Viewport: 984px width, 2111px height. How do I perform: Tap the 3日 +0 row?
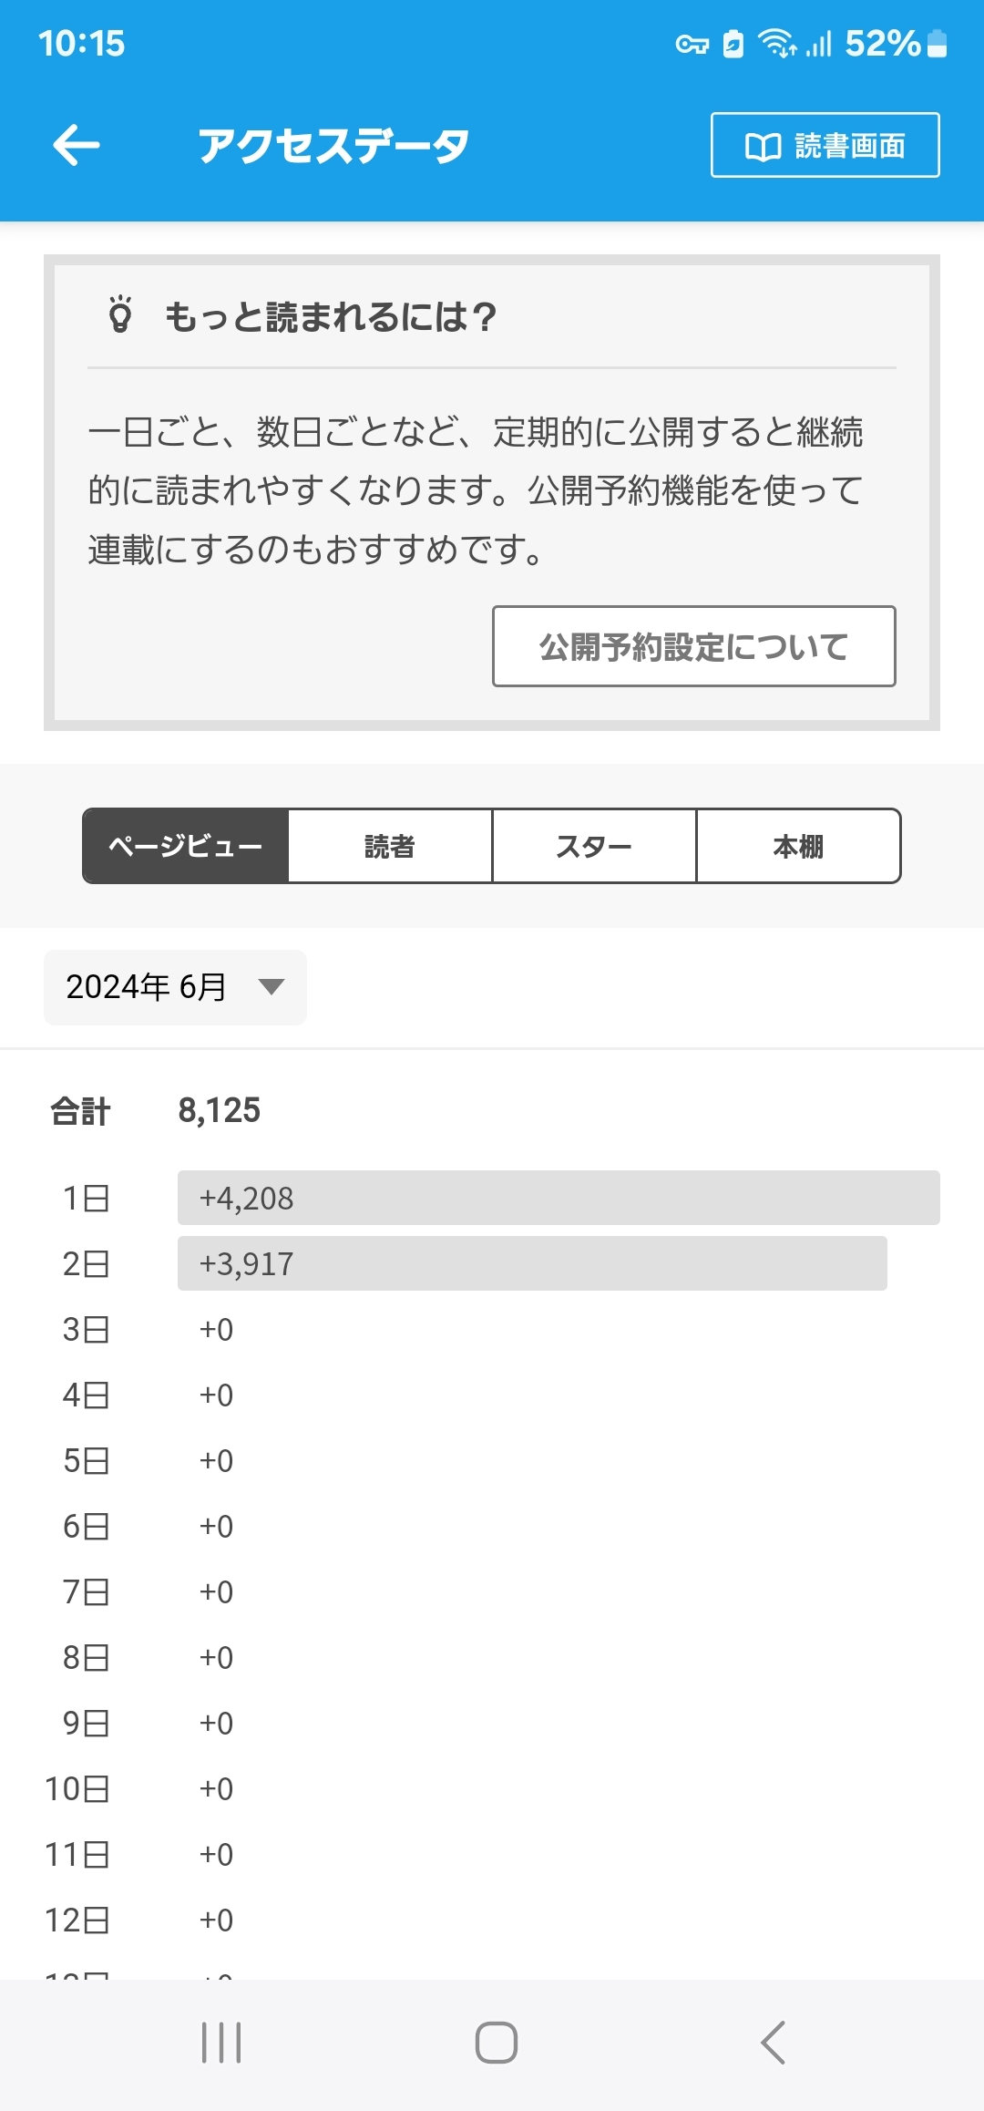click(x=146, y=1329)
